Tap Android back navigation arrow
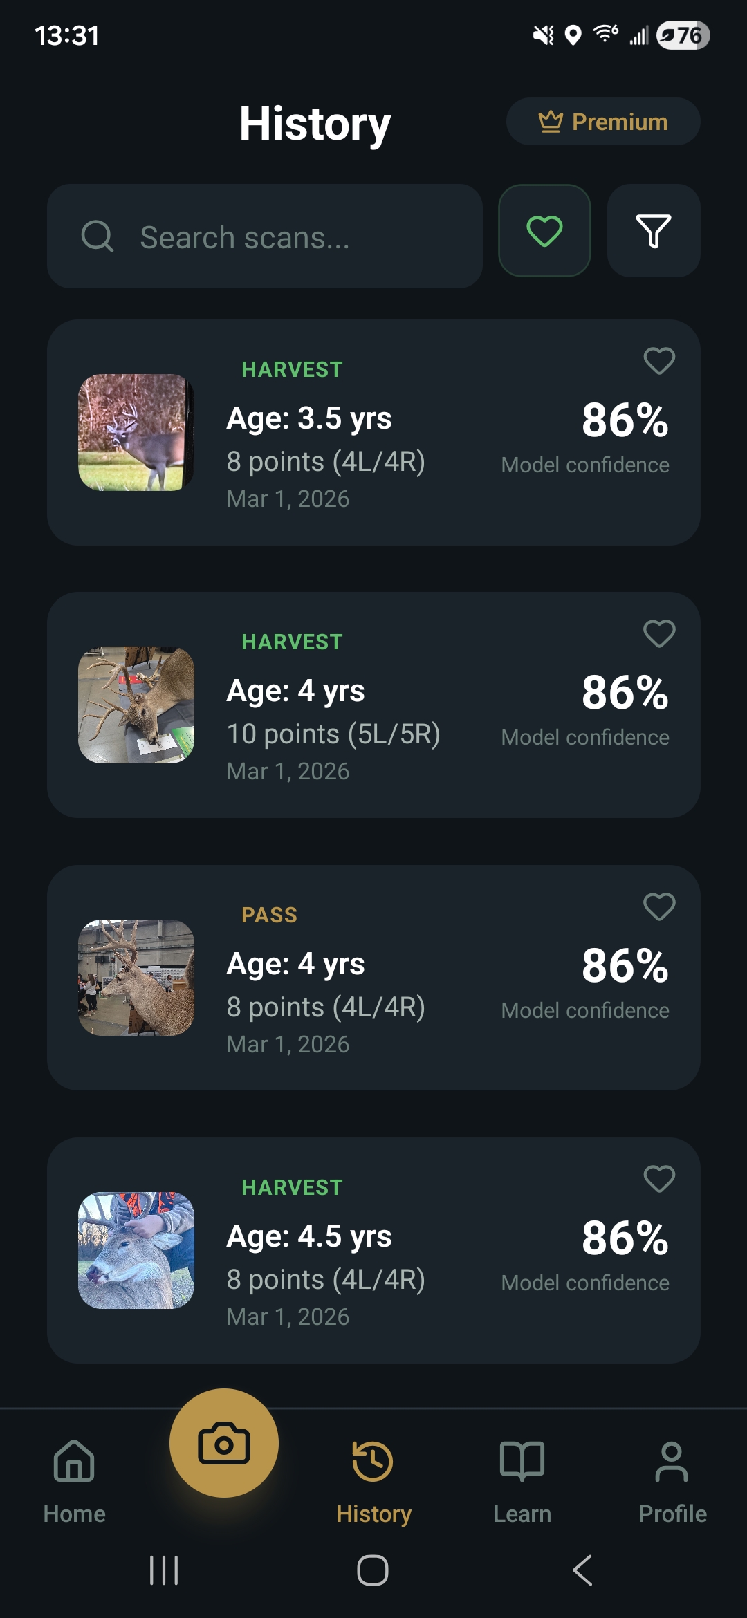Screen dimensions: 747x1618 pos(582,1570)
